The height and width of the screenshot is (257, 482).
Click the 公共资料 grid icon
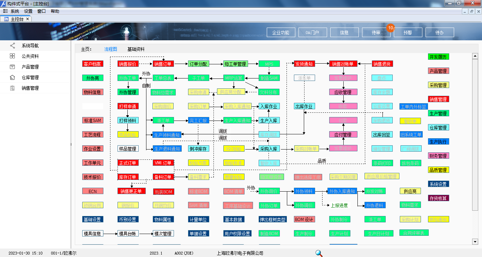click(12, 56)
